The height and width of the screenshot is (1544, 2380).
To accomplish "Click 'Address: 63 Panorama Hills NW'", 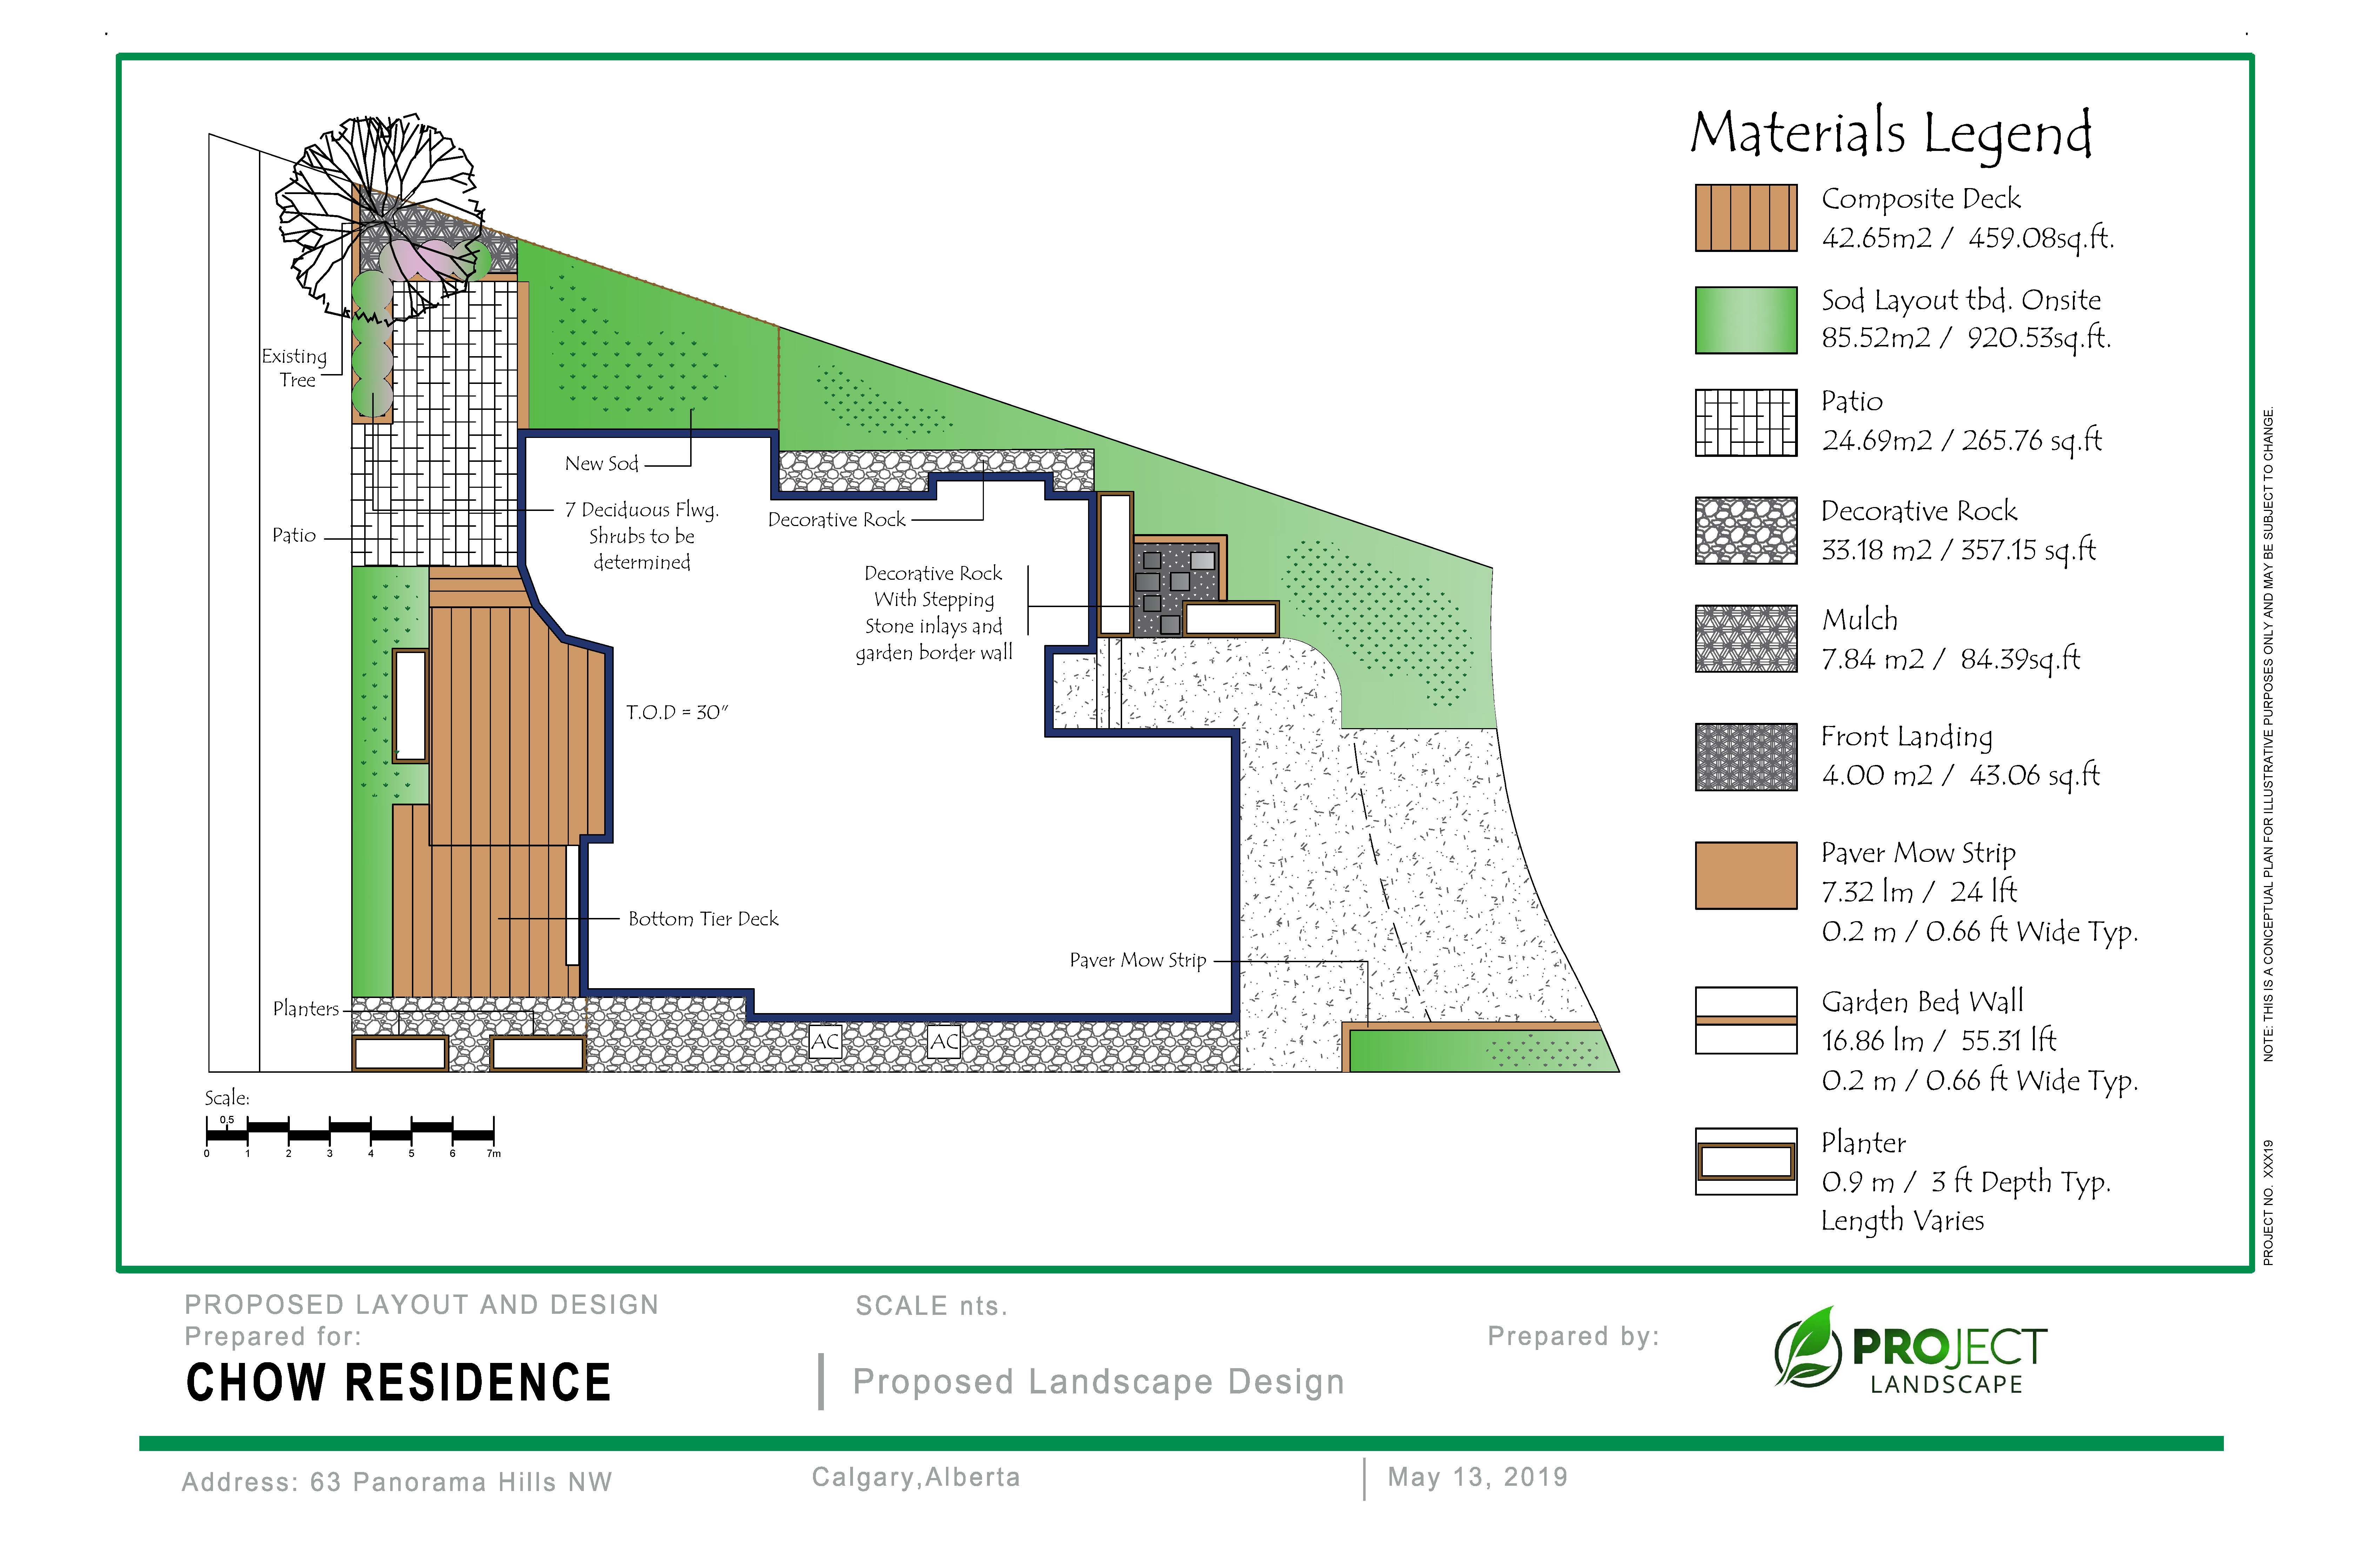I will pos(397,1482).
